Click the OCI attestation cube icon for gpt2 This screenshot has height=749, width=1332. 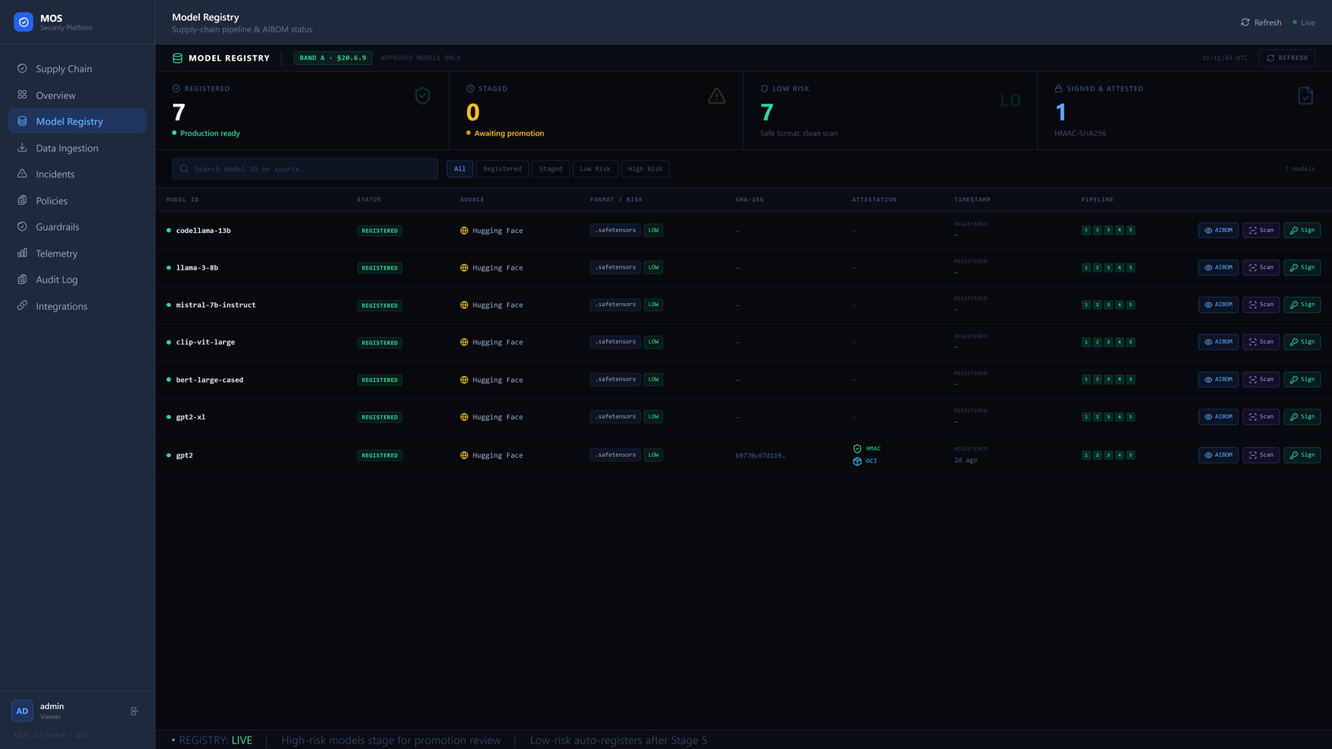pyautogui.click(x=857, y=461)
